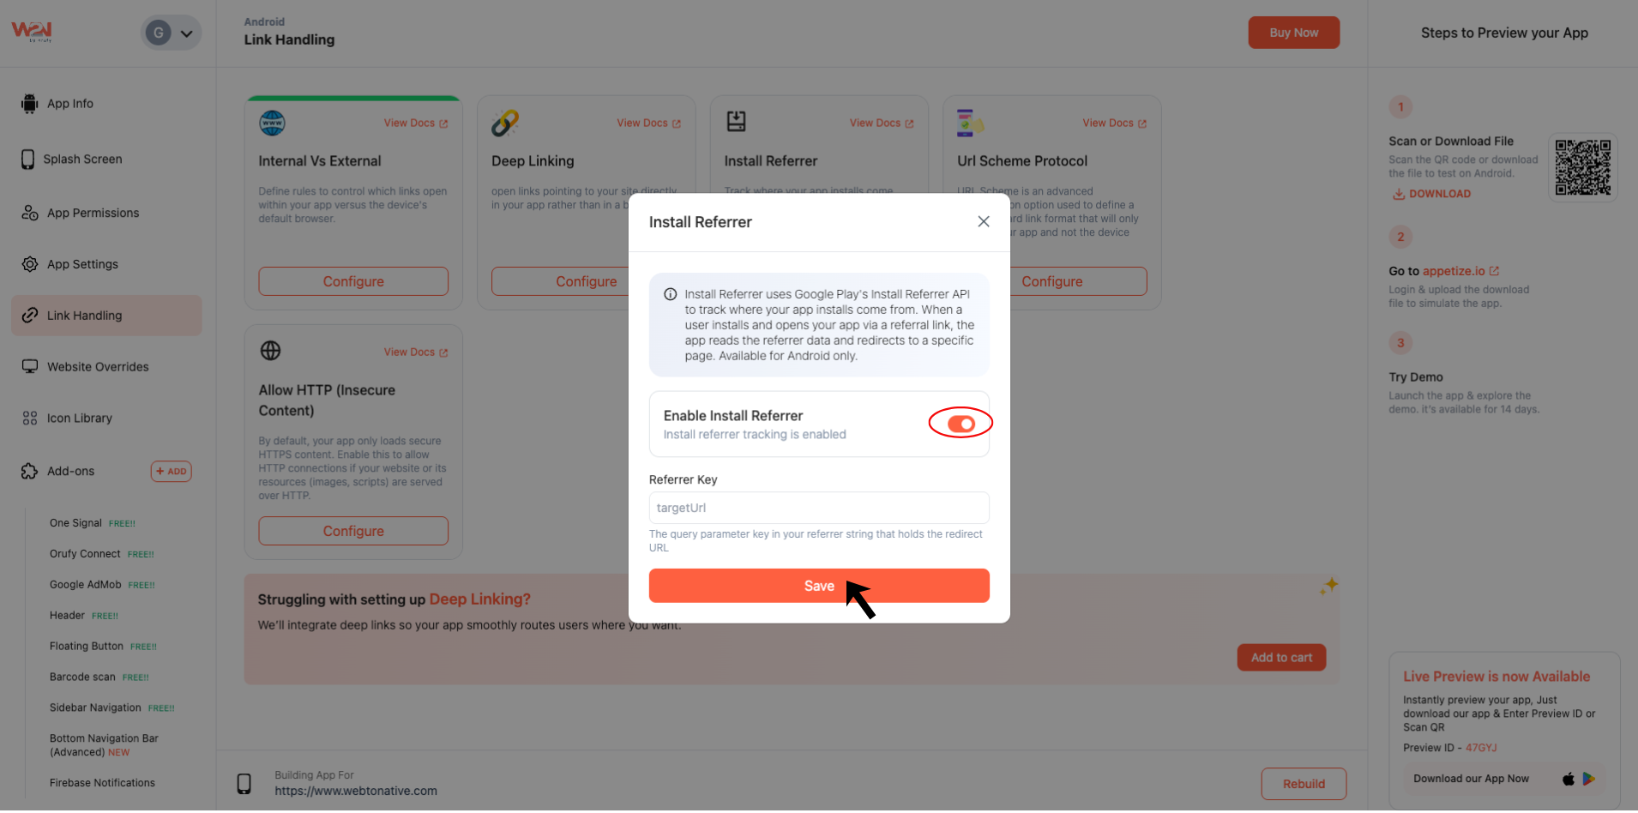The height and width of the screenshot is (813, 1638).
Task: Open App Permissions via its icon
Action: (x=29, y=213)
